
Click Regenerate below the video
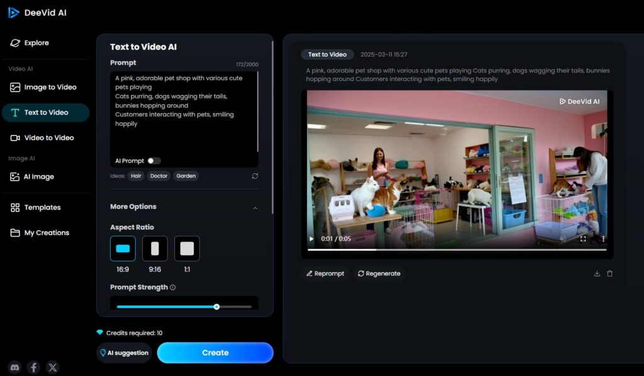(379, 274)
